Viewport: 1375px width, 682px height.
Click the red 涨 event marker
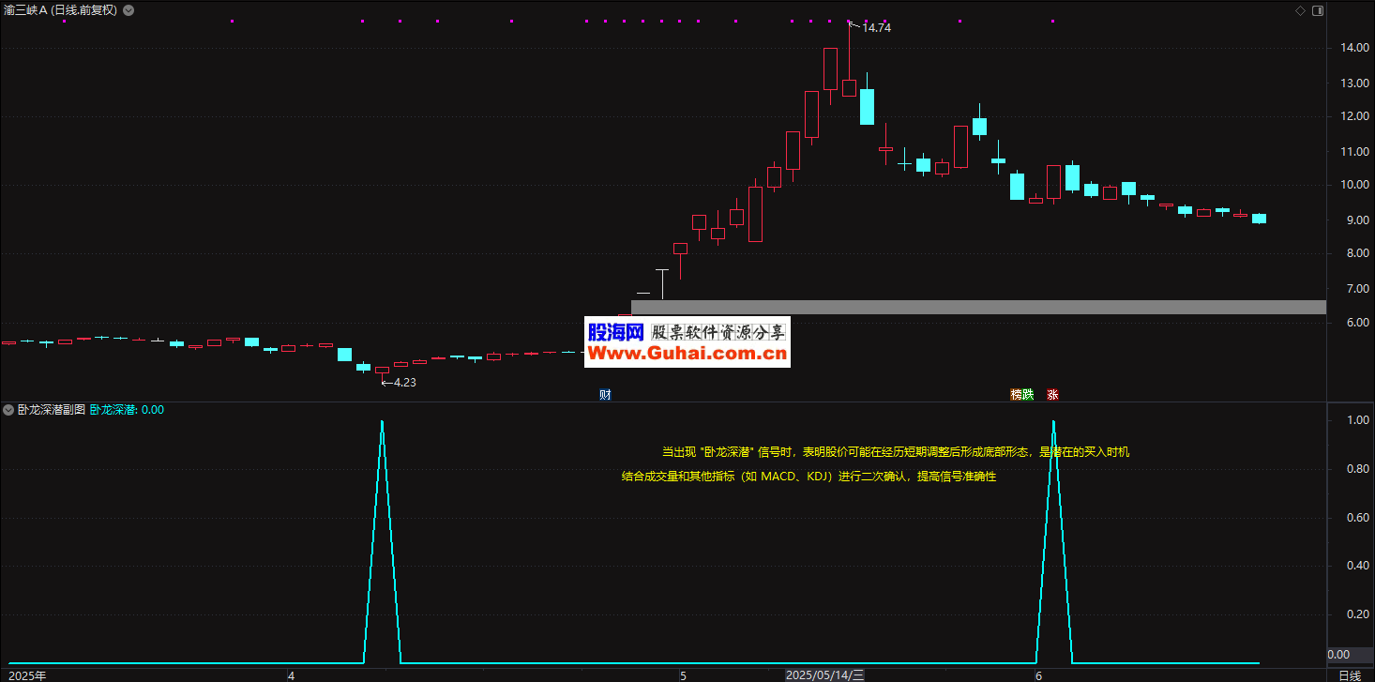[x=1052, y=395]
